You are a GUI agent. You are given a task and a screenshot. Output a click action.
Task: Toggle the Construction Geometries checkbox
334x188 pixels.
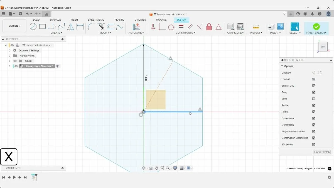[314, 138]
